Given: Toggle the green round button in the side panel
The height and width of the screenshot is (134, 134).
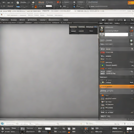Looking at the screenshot, I should point(131,41).
